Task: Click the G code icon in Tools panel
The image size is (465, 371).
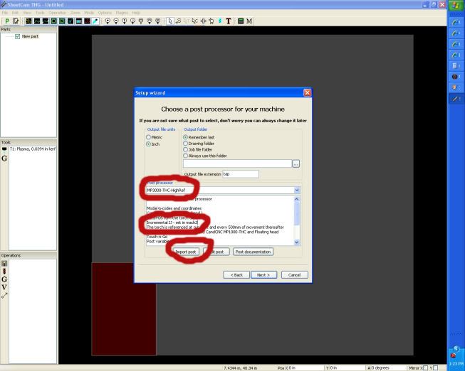Action: 5,158
